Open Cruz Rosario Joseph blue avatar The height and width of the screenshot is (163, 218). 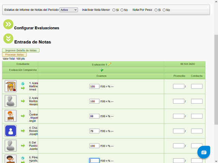(11, 131)
